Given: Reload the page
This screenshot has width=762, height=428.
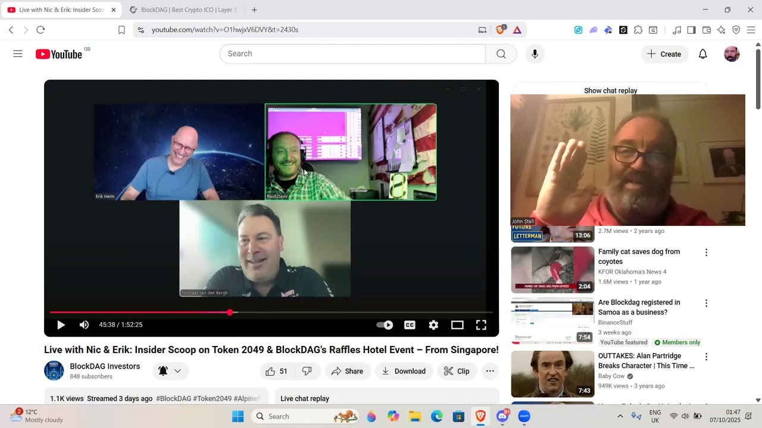Looking at the screenshot, I should pyautogui.click(x=40, y=30).
